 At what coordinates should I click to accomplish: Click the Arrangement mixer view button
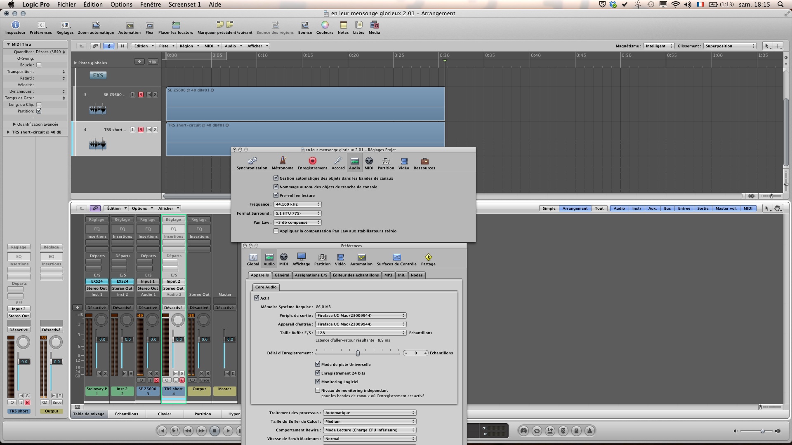[x=575, y=208]
